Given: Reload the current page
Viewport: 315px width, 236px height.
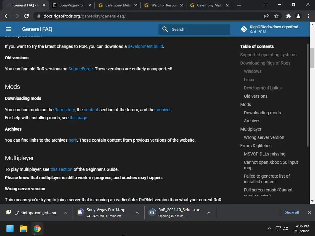Looking at the screenshot, I should [26, 16].
